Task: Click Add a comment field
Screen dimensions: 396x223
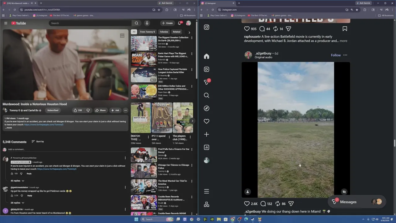Action: click(x=67, y=149)
